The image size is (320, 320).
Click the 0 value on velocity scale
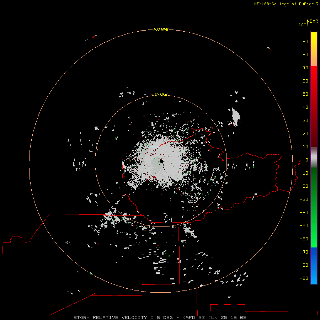(x=307, y=160)
